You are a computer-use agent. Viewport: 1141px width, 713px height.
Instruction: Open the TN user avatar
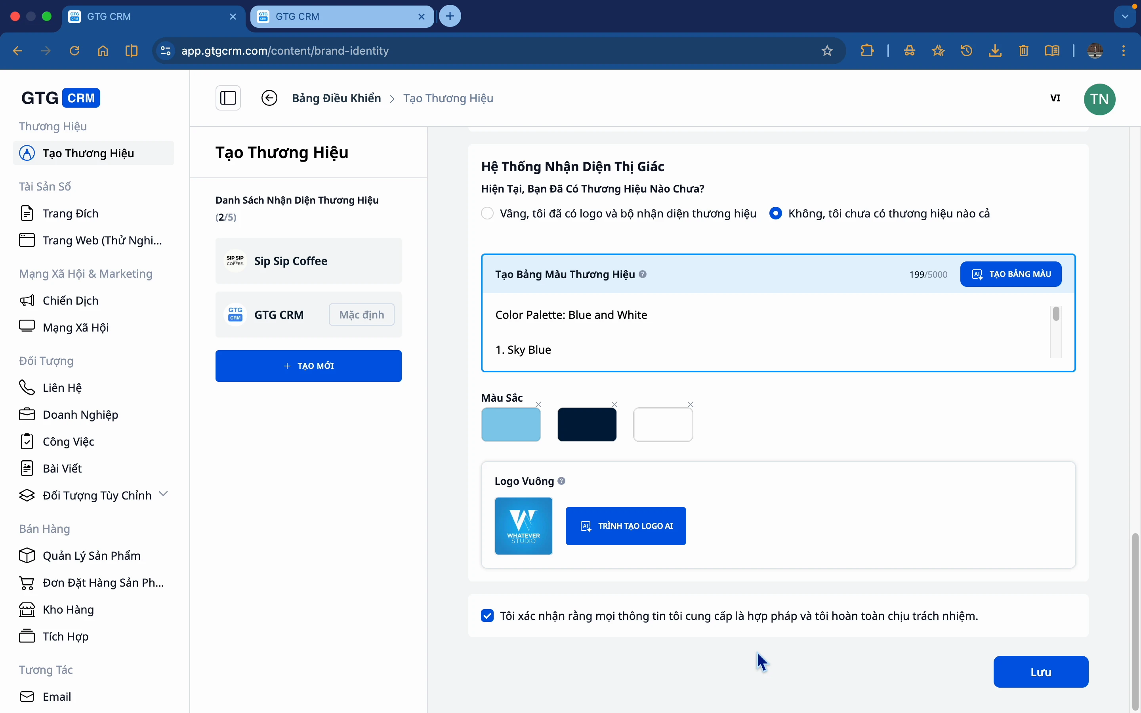pos(1099,99)
